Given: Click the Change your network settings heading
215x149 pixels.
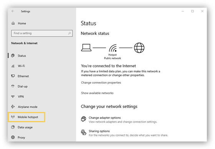Looking at the screenshot, I should click(109, 106).
